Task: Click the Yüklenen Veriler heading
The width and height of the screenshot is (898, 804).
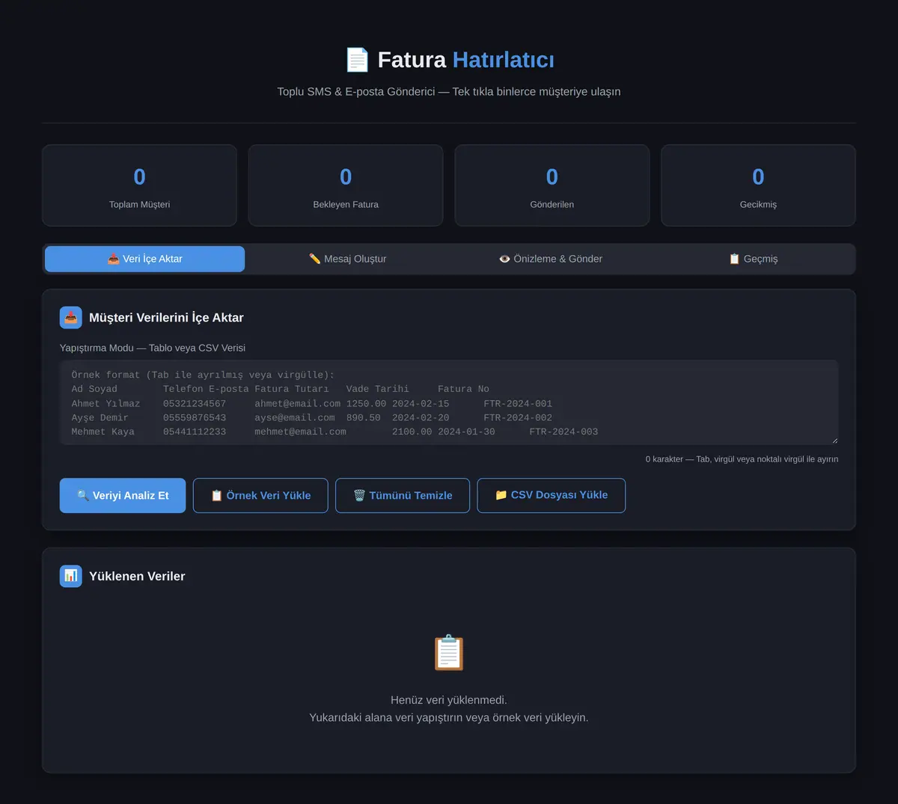Action: (137, 577)
